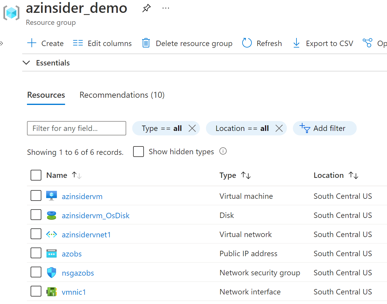
Task: Open the Location == all filter
Action: [x=242, y=128]
